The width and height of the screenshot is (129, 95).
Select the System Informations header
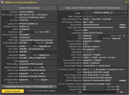tap(29, 8)
